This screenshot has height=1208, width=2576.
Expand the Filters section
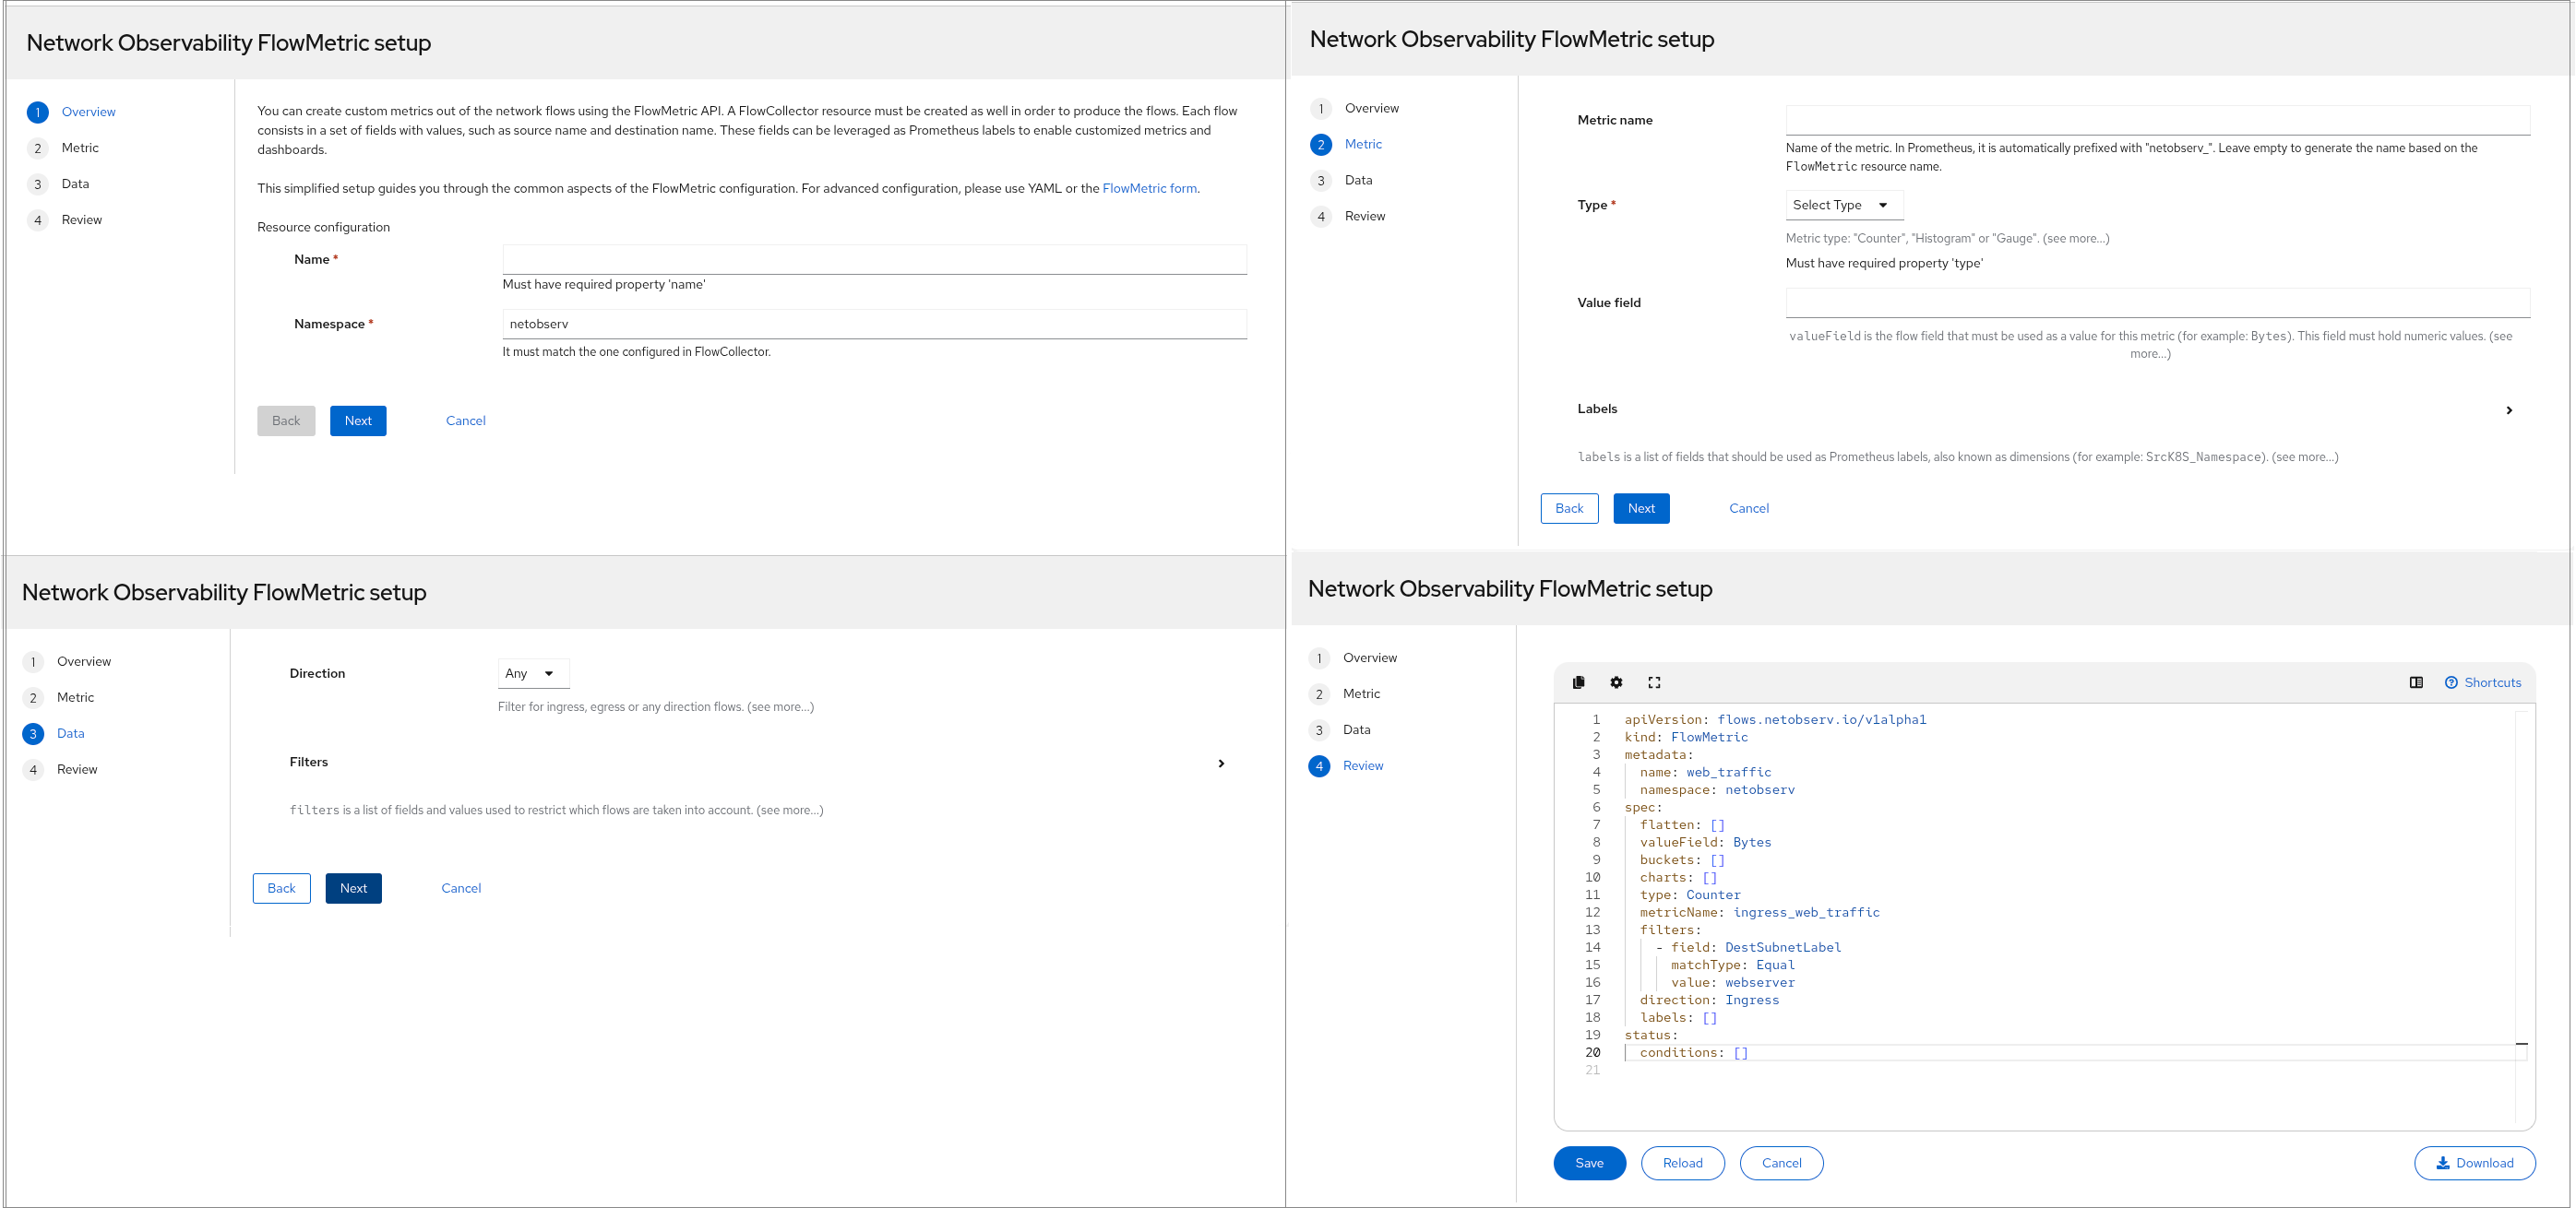click(1221, 764)
